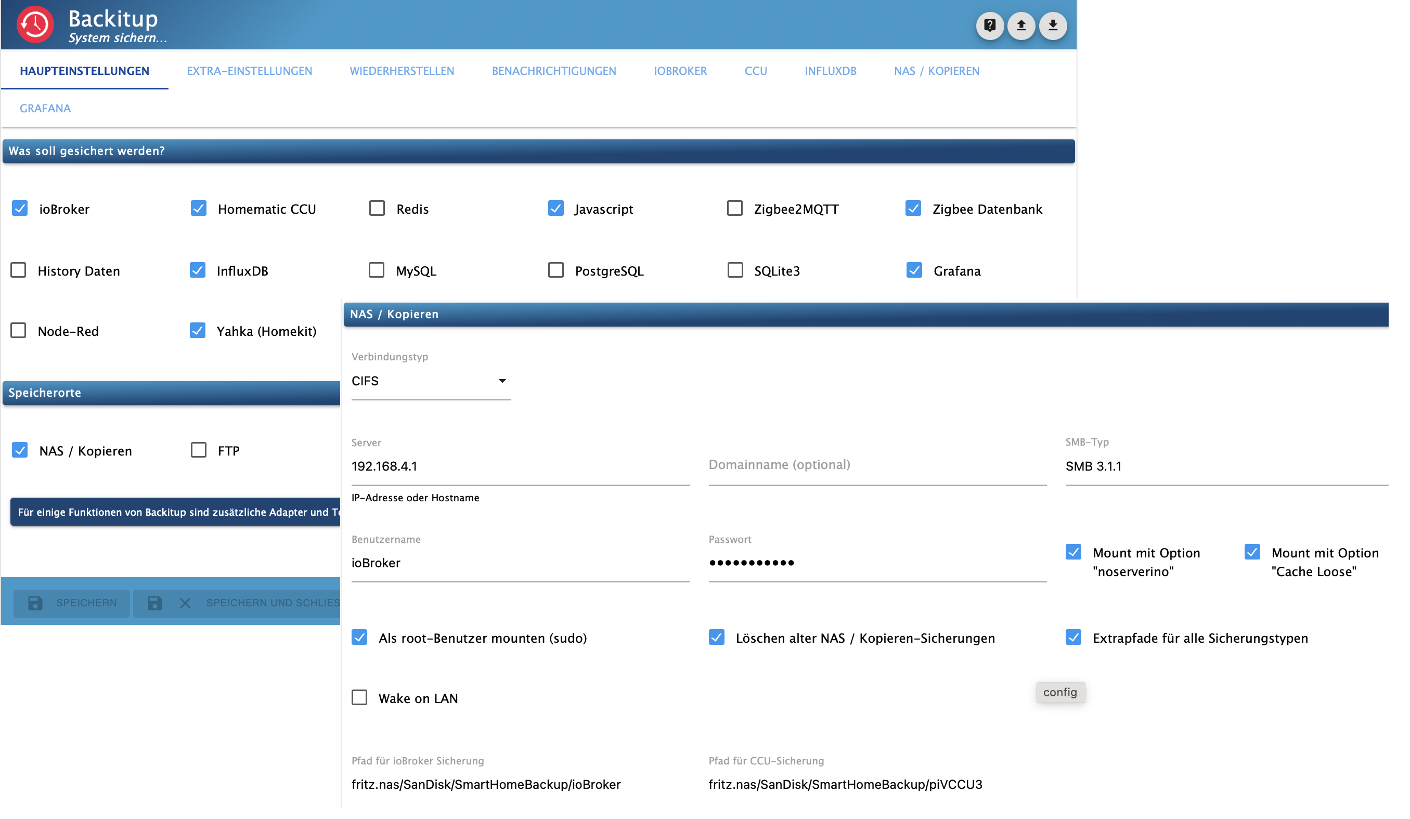Open the help question-mark icon
This screenshot has height=819, width=1410.
[989, 25]
